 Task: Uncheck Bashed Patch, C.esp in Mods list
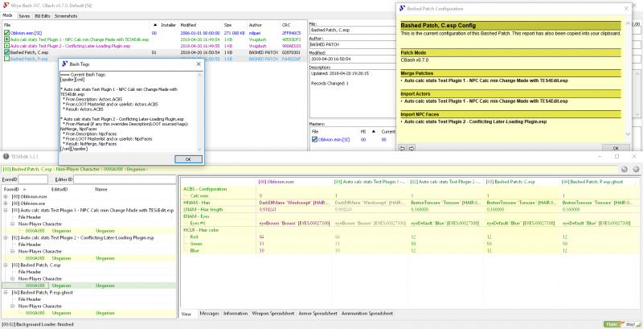[6, 52]
